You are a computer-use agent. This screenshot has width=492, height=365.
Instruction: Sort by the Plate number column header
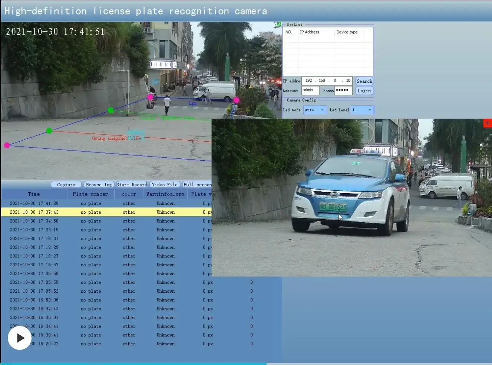pyautogui.click(x=90, y=194)
